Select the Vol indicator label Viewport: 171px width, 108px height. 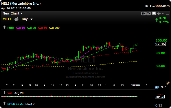(x=10, y=93)
